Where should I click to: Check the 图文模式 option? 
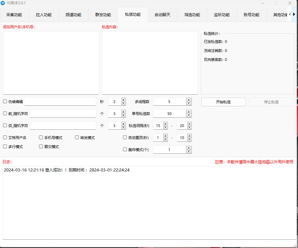(41, 147)
